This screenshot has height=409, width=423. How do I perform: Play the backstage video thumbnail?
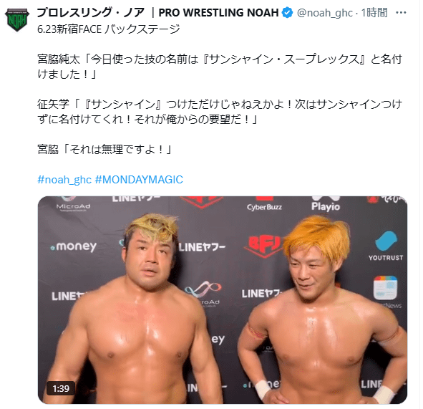223,300
